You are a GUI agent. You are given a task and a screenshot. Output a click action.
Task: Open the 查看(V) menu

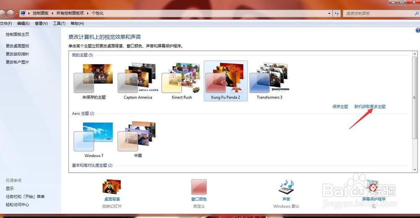click(x=41, y=23)
